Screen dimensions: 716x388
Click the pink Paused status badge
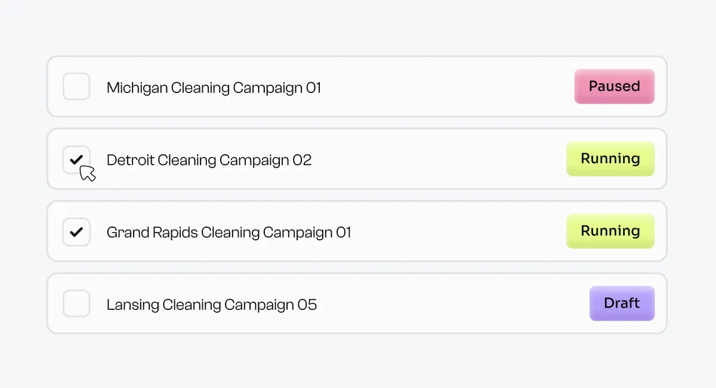point(615,86)
